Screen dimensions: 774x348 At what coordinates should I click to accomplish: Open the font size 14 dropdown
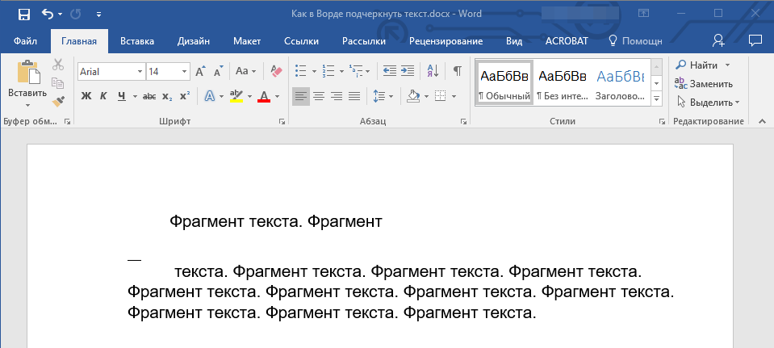[185, 71]
